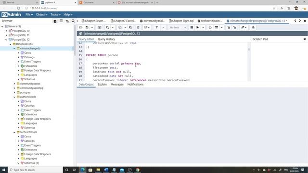Screen dimensions: 308x173
Task: Click the Stop query button icon
Action: [x=192, y=27]
